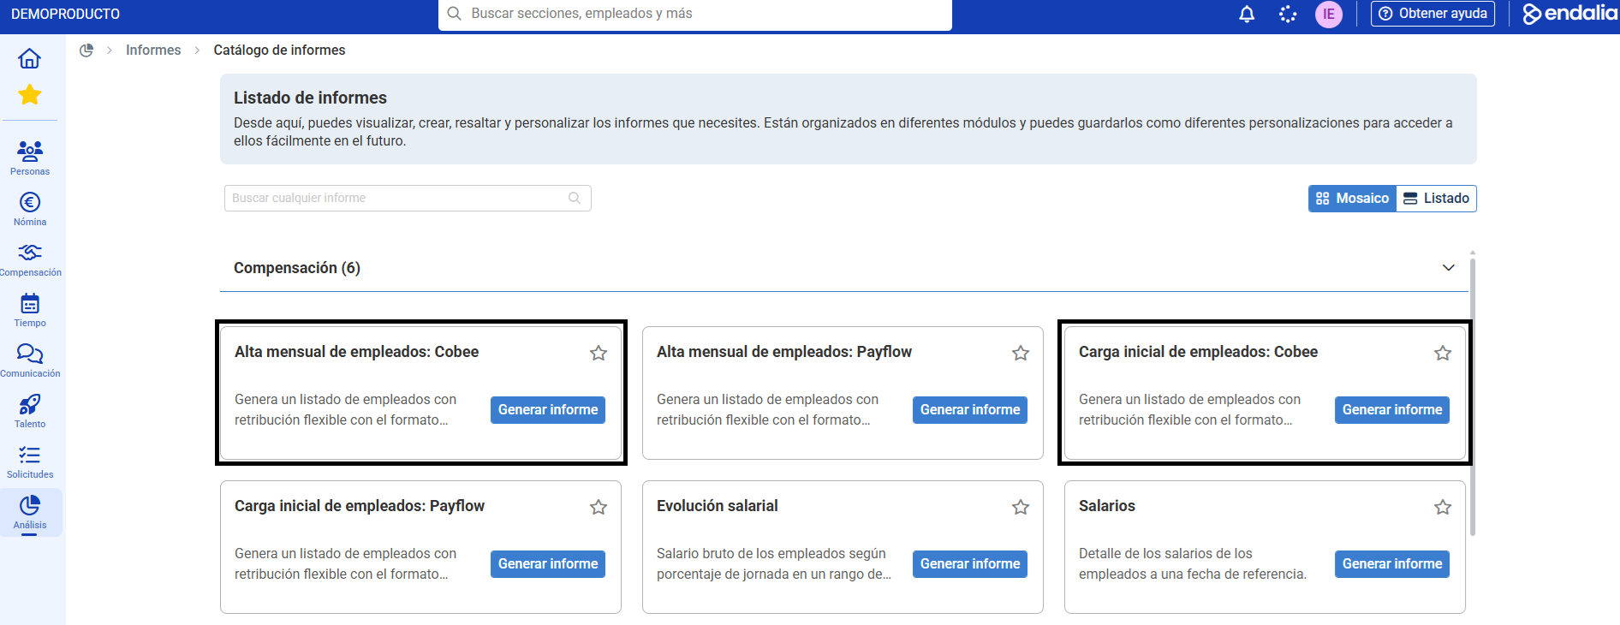Screen dimensions: 1620x625
Task: Switch to Listado view
Action: pos(1436,198)
